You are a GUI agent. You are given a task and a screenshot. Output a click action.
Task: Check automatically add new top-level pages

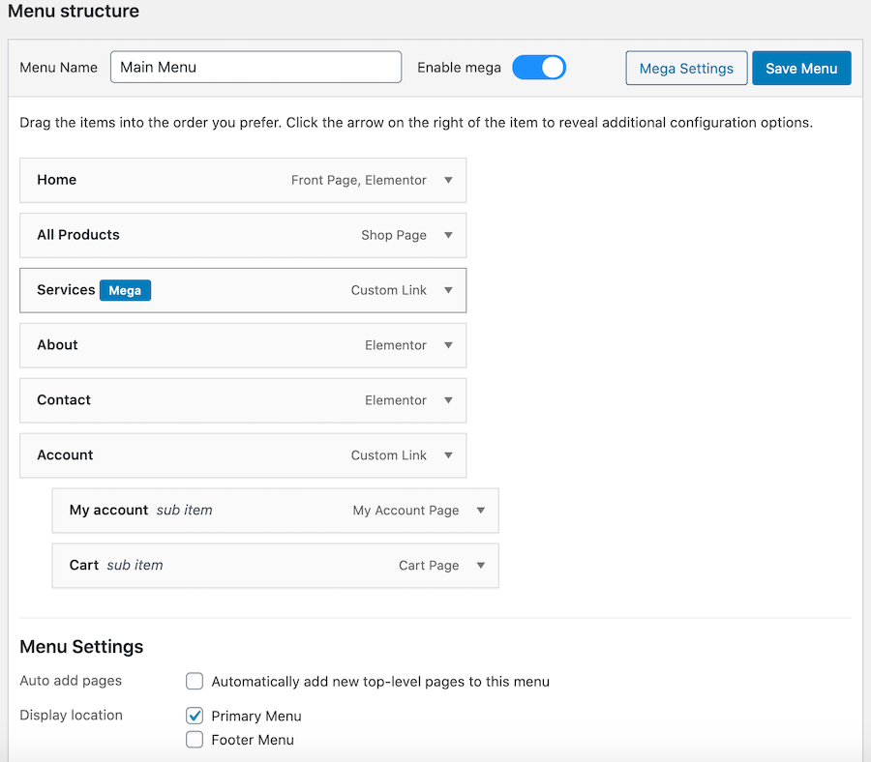tap(195, 682)
